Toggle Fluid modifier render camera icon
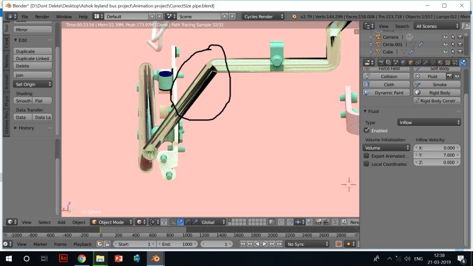Image resolution: width=473 pixels, height=266 pixels. (449, 76)
